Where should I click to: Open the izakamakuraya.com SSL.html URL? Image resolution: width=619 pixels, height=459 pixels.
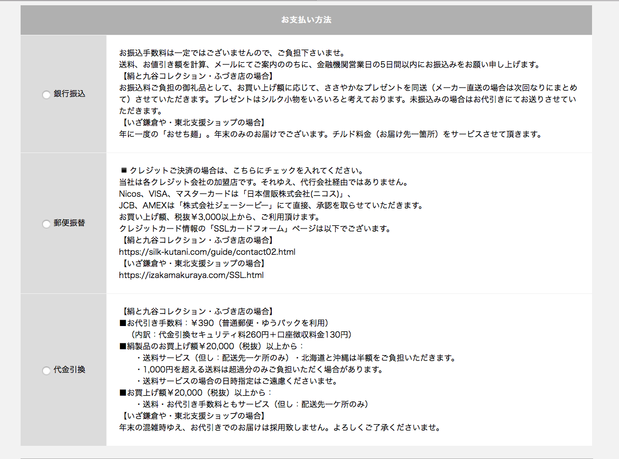pyautogui.click(x=191, y=275)
